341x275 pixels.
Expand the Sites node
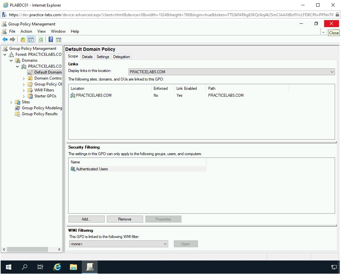(x=11, y=102)
